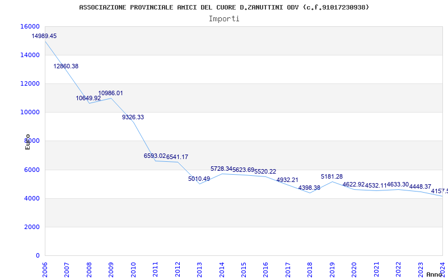Click the data label 5010.49

tap(199, 179)
